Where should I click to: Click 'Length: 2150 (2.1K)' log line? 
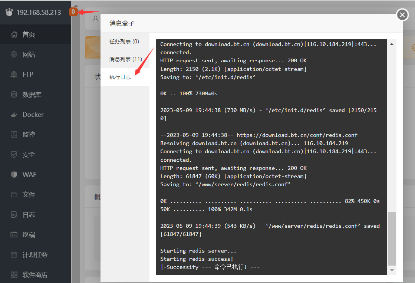(x=233, y=69)
